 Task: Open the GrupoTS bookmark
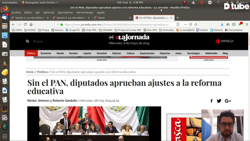coord(73,30)
